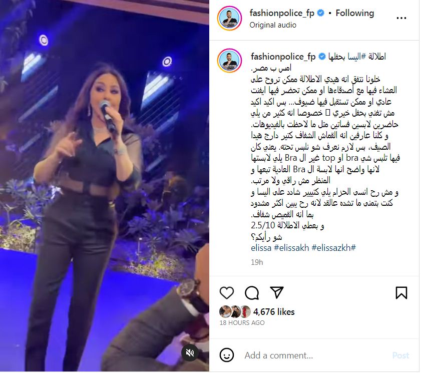Share post with paper plane icon
Viewport: 424px width, 373px height.
tap(277, 293)
